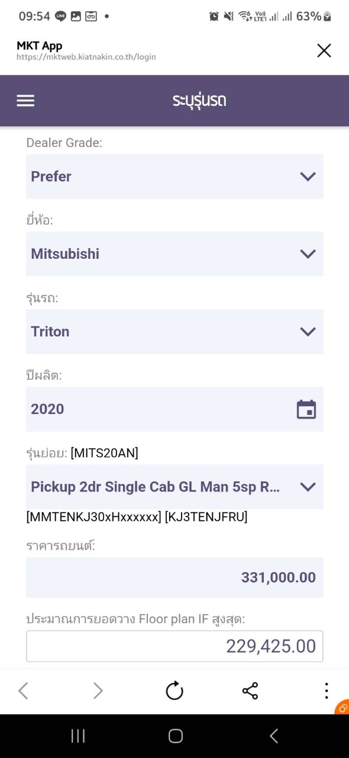Open Android recent apps button
The image size is (349, 758).
[x=78, y=736]
